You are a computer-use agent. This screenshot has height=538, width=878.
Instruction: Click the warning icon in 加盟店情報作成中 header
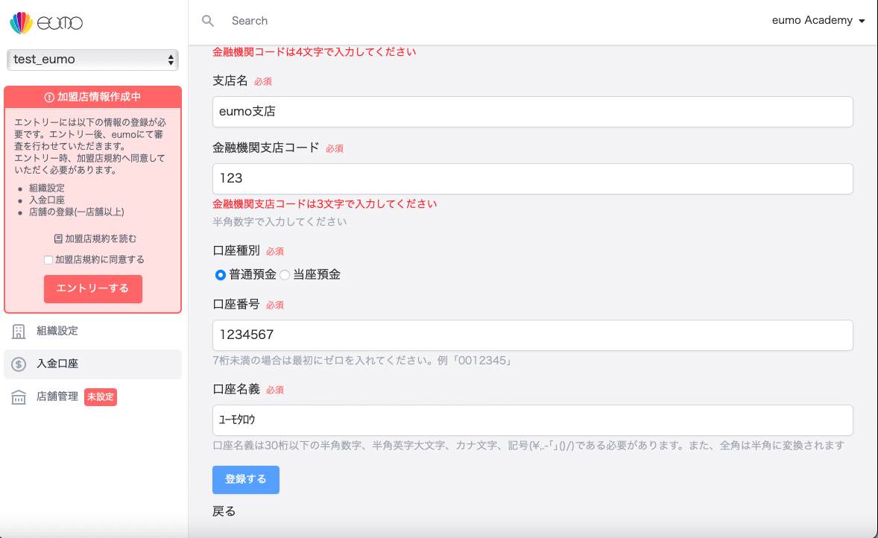click(x=49, y=98)
